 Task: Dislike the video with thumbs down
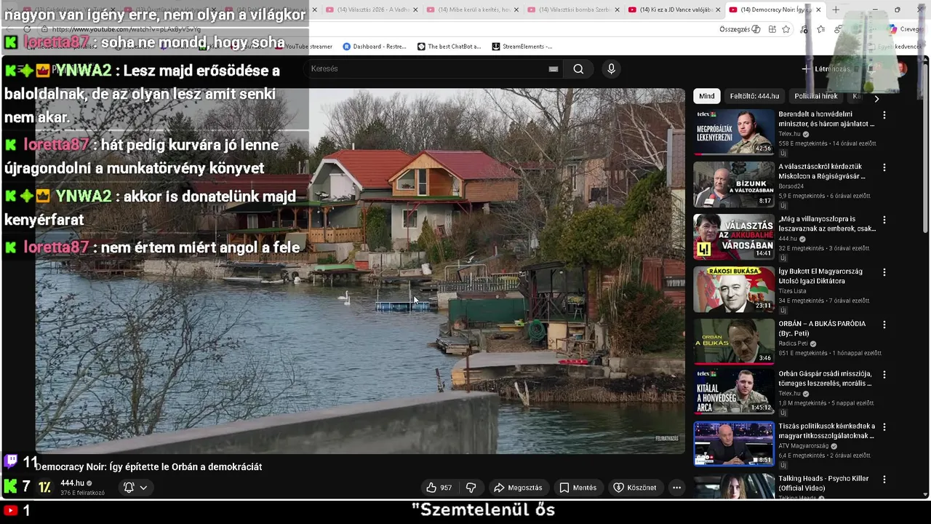tap(471, 488)
